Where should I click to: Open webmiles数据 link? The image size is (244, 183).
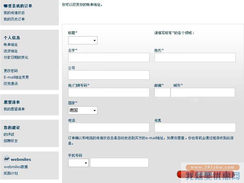point(16,167)
